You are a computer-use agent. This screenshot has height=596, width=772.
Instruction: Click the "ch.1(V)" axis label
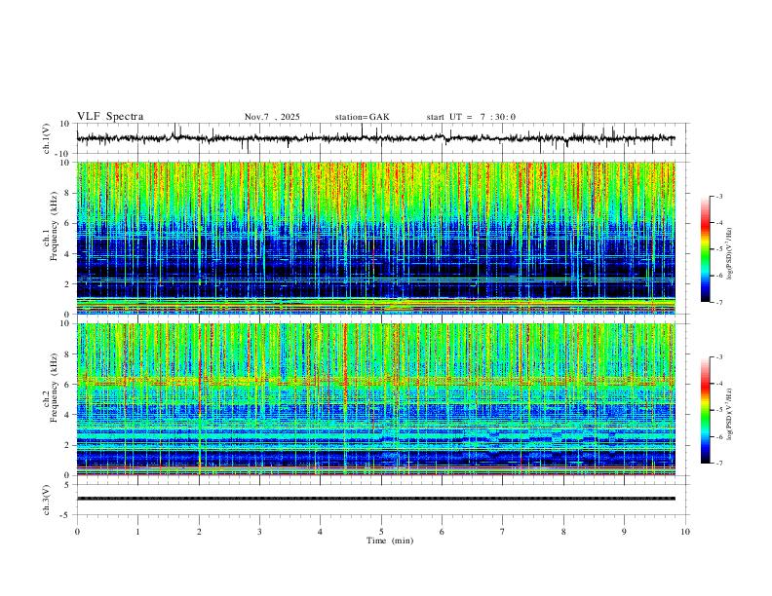pos(47,138)
